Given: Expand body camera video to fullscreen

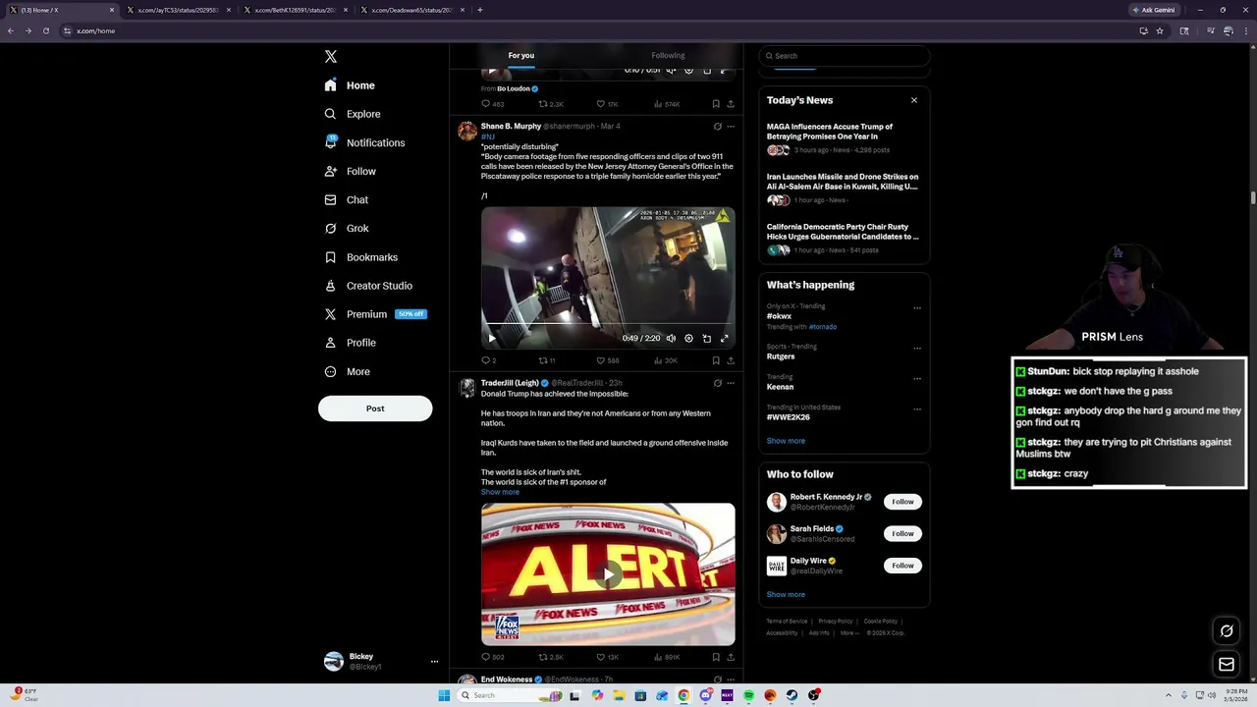Looking at the screenshot, I should [724, 338].
